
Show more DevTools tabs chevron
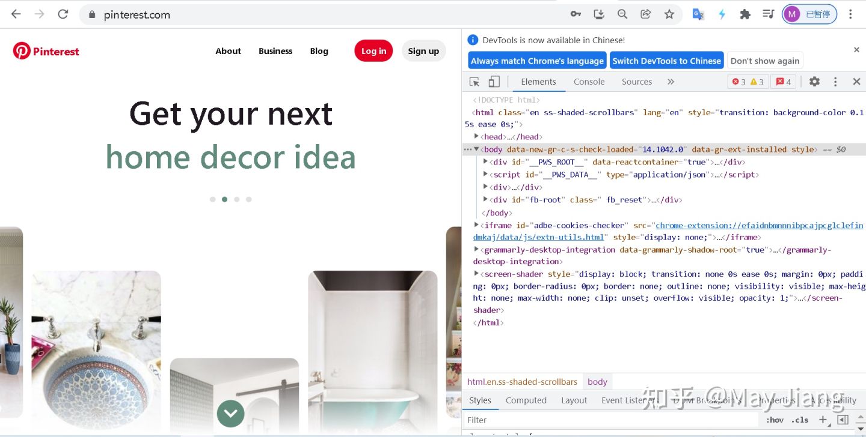pos(671,82)
